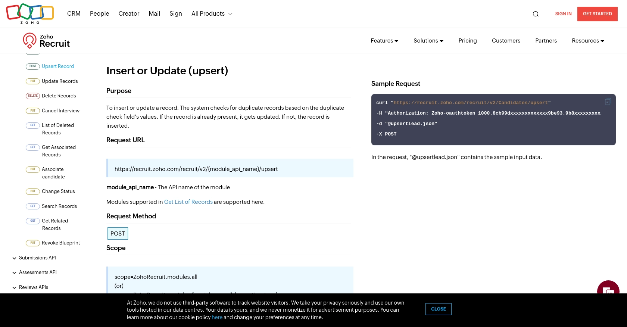Click POST badge beside Upsert Record
Viewport: 627px width, 327px height.
click(x=33, y=66)
